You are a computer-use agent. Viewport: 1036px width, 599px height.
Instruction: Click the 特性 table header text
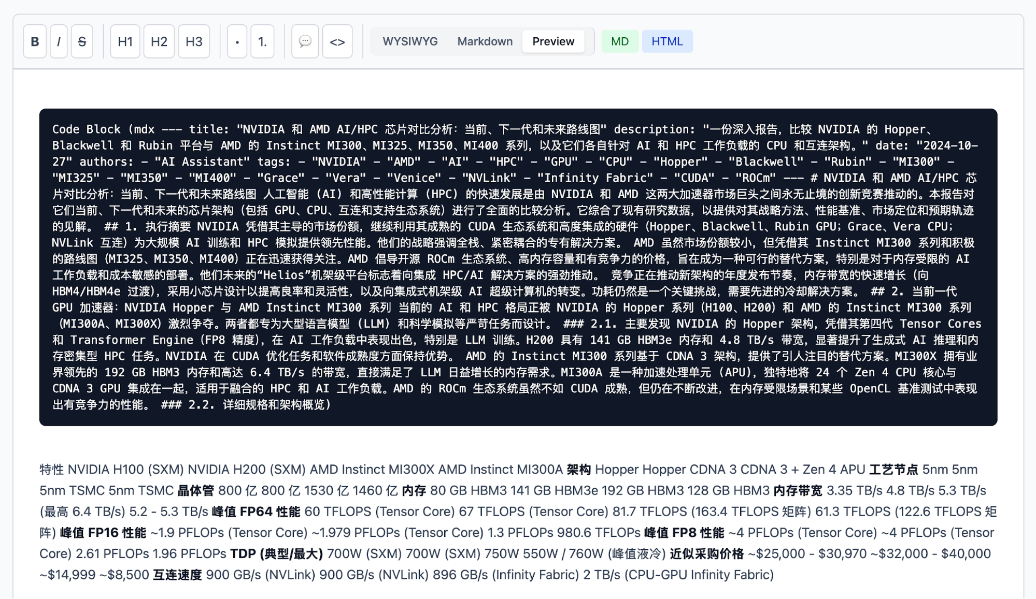[51, 470]
